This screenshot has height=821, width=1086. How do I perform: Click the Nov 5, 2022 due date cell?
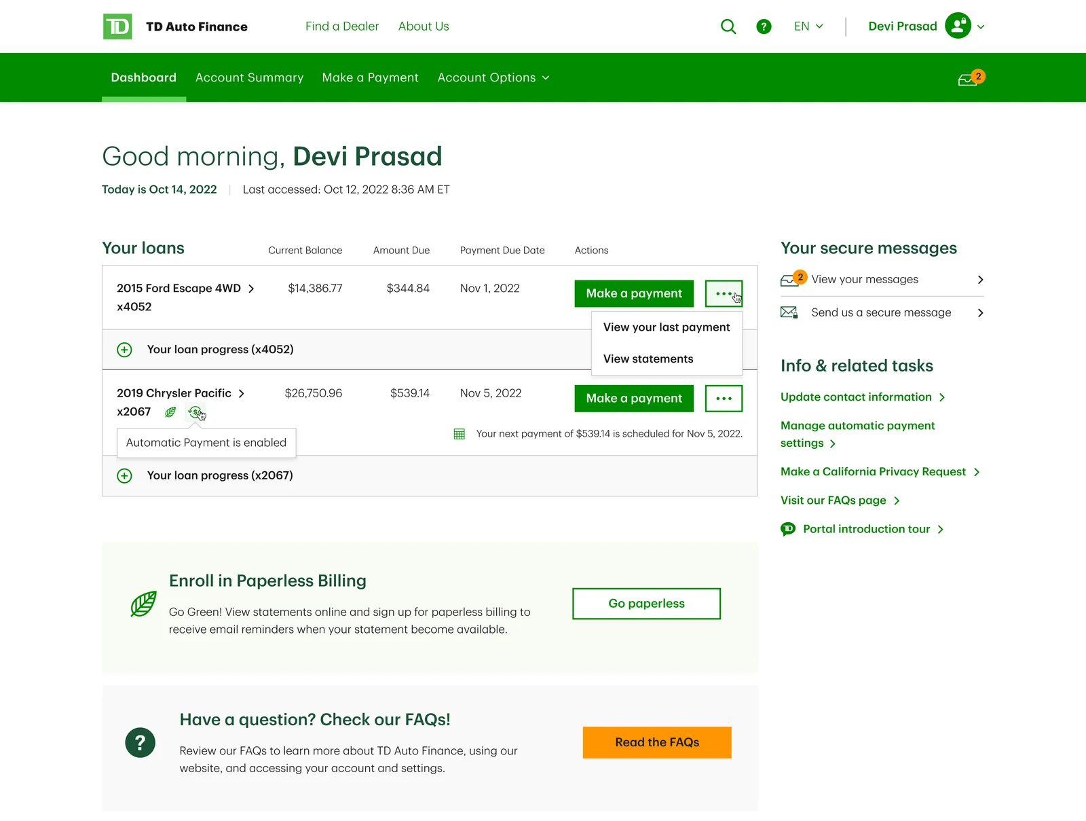coord(491,393)
